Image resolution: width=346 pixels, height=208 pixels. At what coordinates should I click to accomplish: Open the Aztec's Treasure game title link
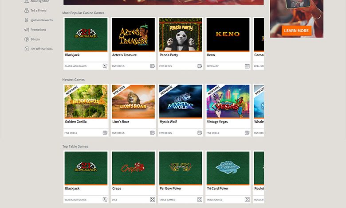tap(124, 55)
